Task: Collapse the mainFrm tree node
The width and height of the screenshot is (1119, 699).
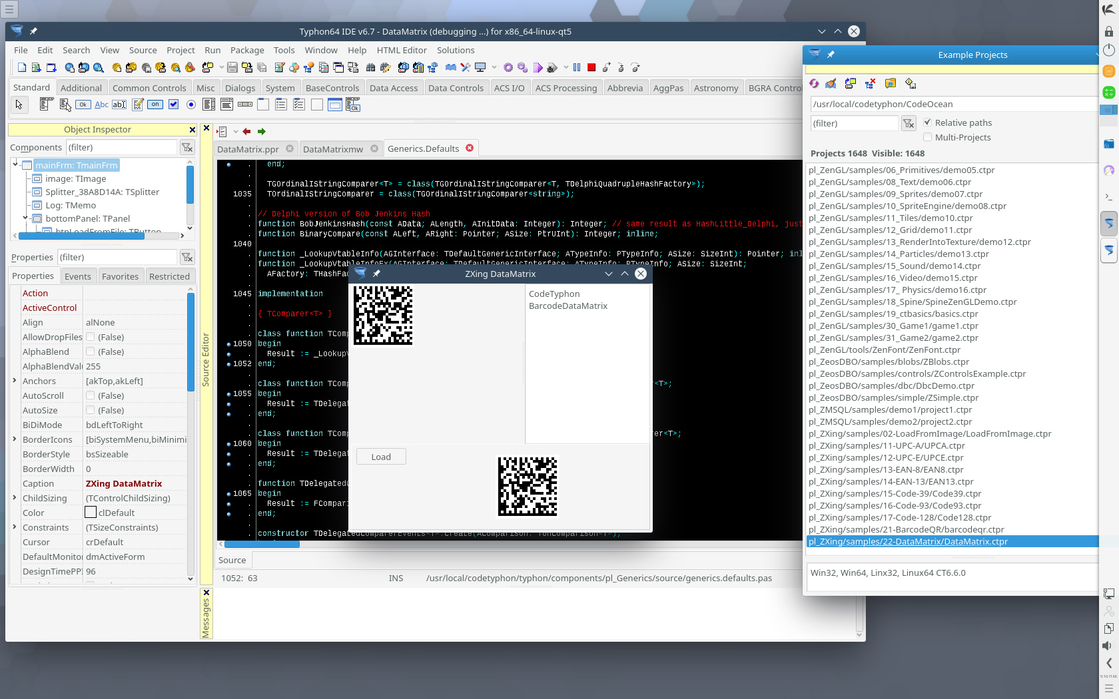Action: click(15, 163)
